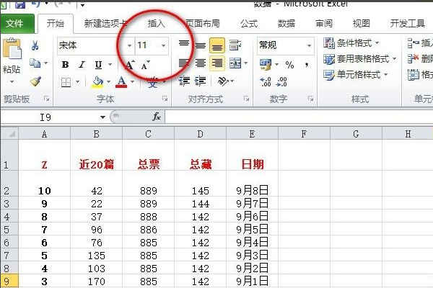Click the Cut scissors icon
Image resolution: width=433 pixels, height=288 pixels.
tap(35, 45)
